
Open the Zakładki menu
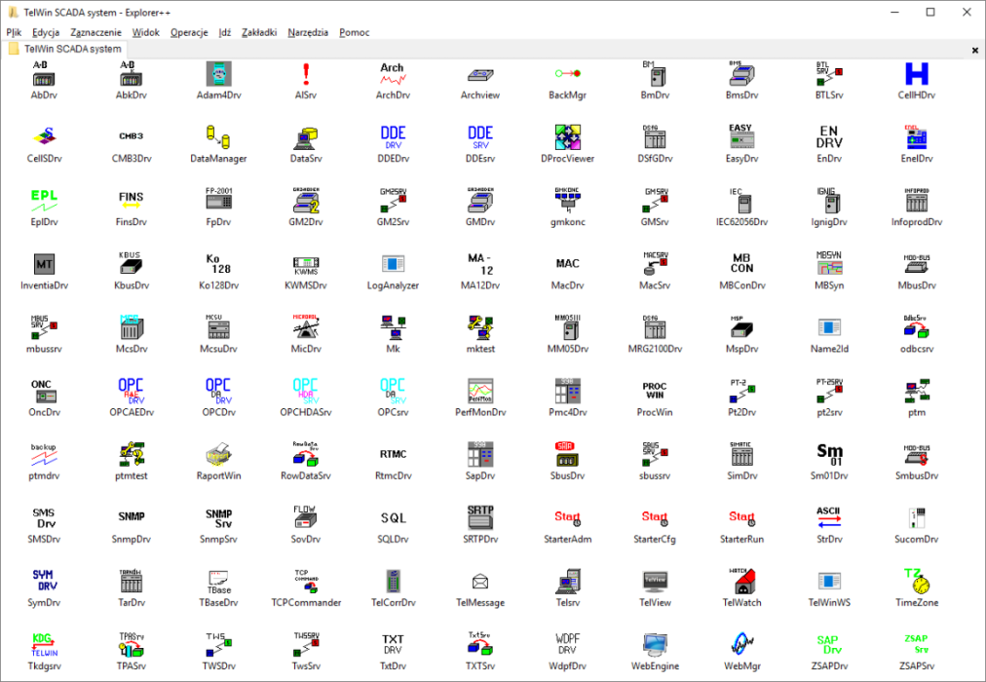click(259, 32)
